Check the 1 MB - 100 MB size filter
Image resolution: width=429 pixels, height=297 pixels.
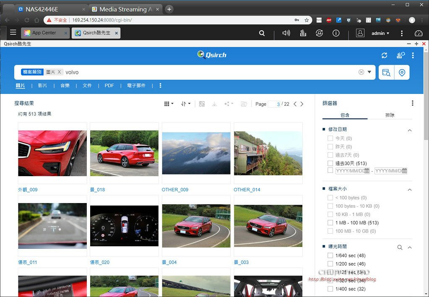pyautogui.click(x=330, y=223)
